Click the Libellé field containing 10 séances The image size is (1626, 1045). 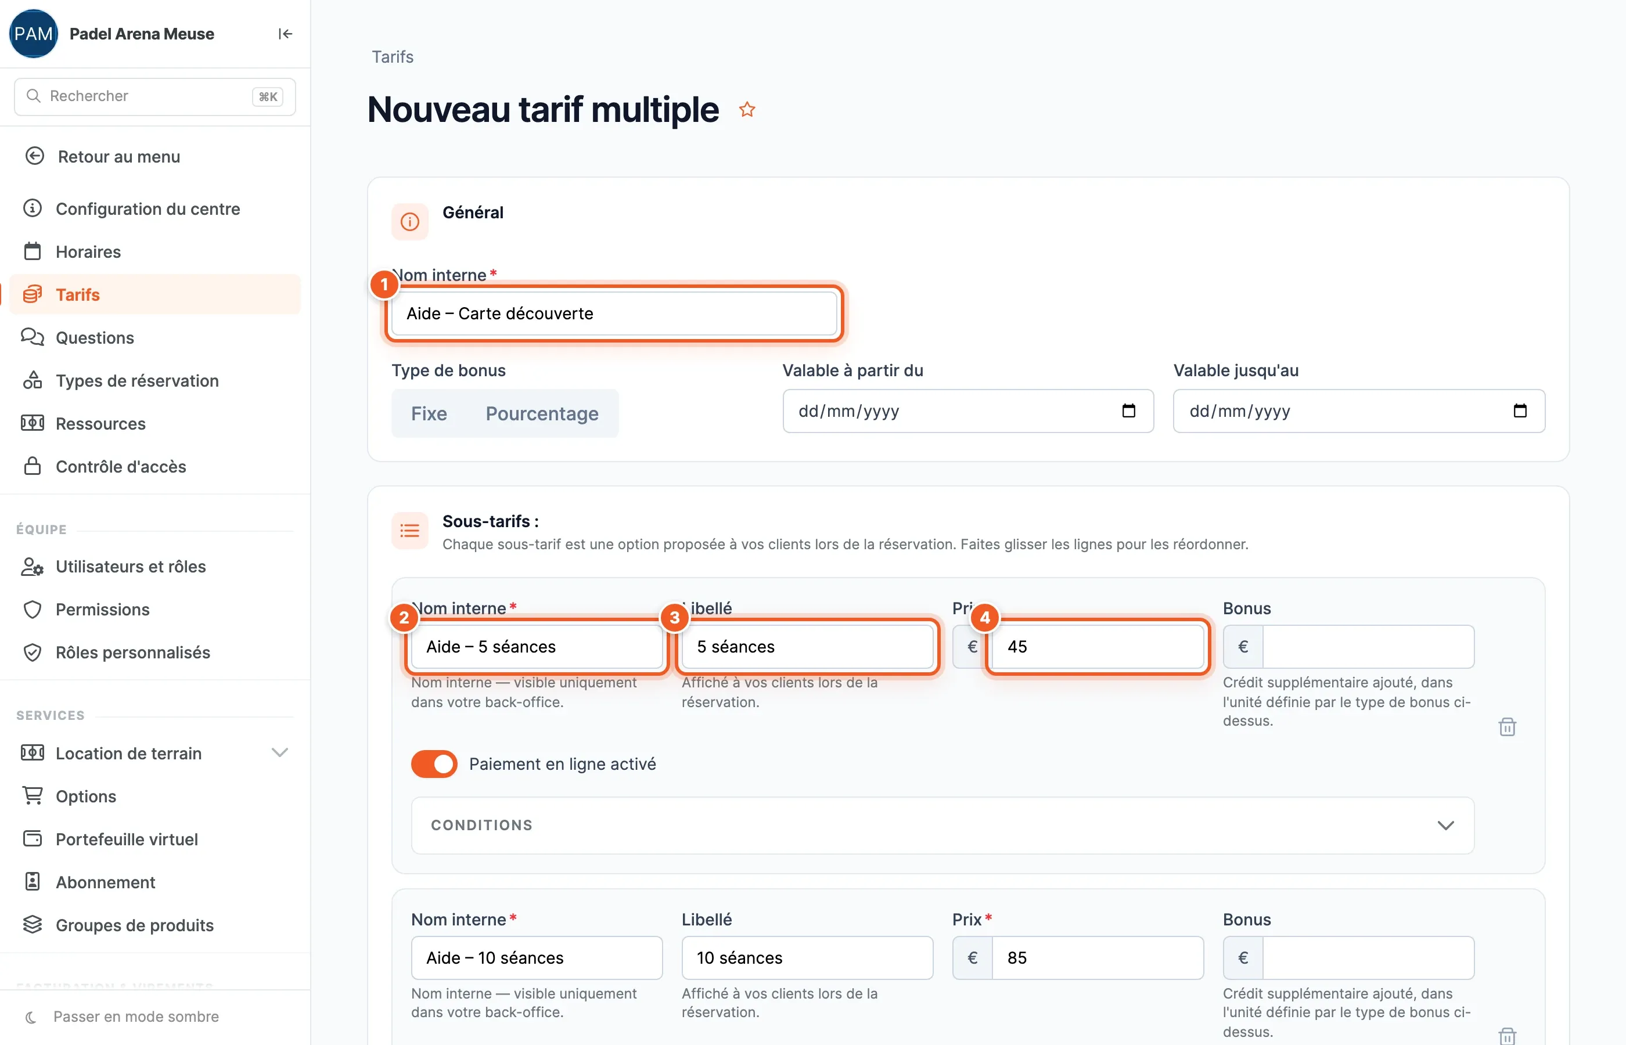tap(807, 957)
